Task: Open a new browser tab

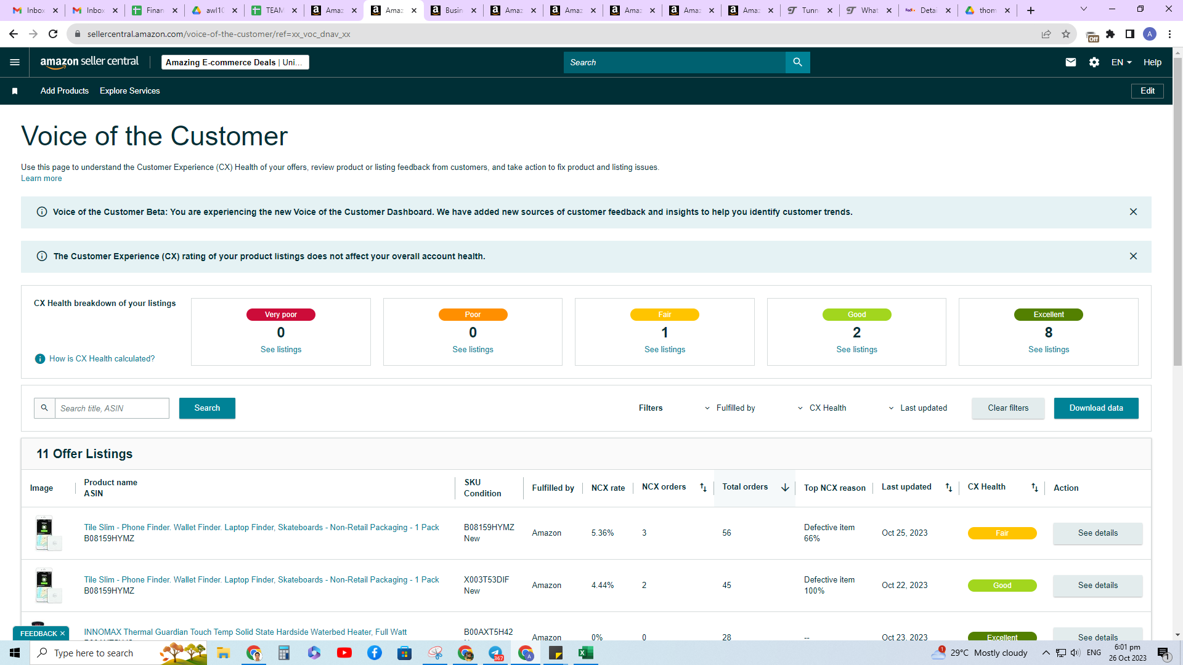Action: pos(1031,10)
